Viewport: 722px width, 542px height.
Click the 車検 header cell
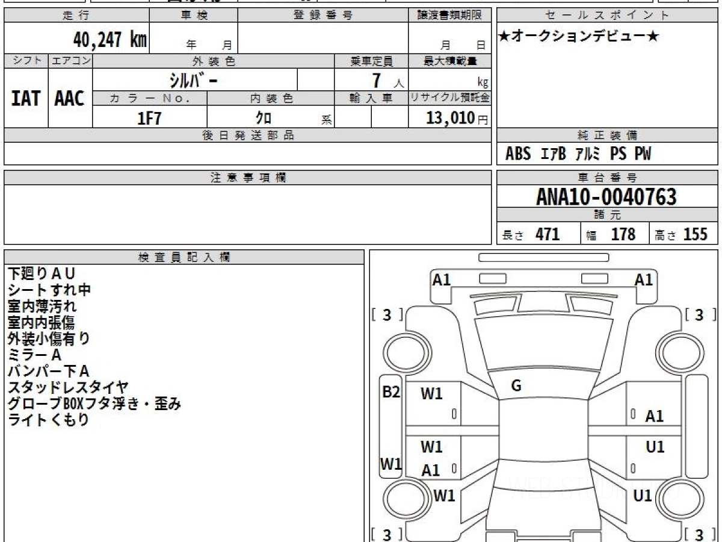(194, 16)
